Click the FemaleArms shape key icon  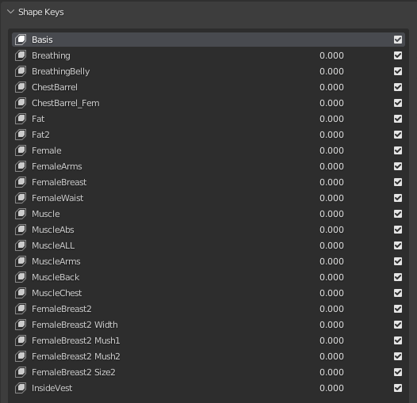[21, 166]
